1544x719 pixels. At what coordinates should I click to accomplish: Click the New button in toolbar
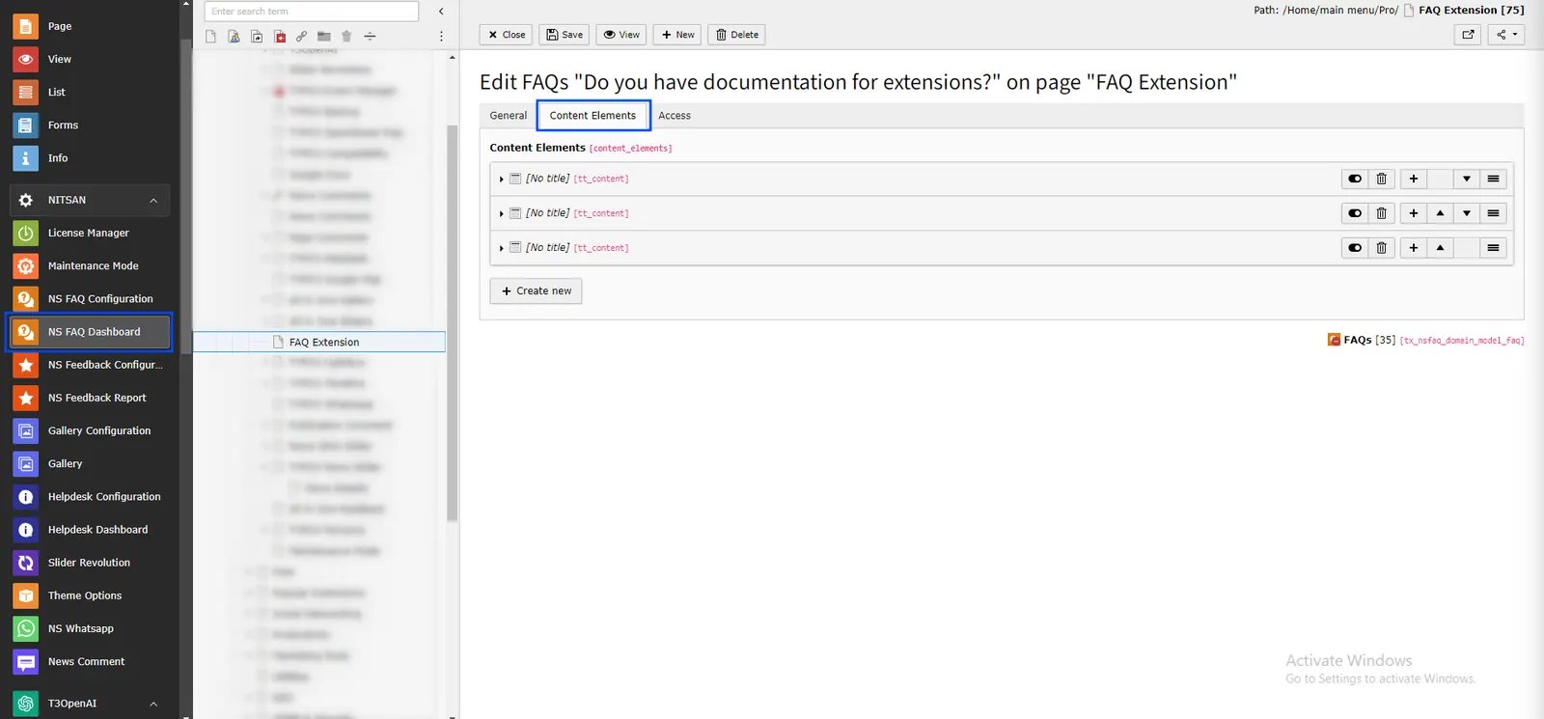(x=677, y=35)
